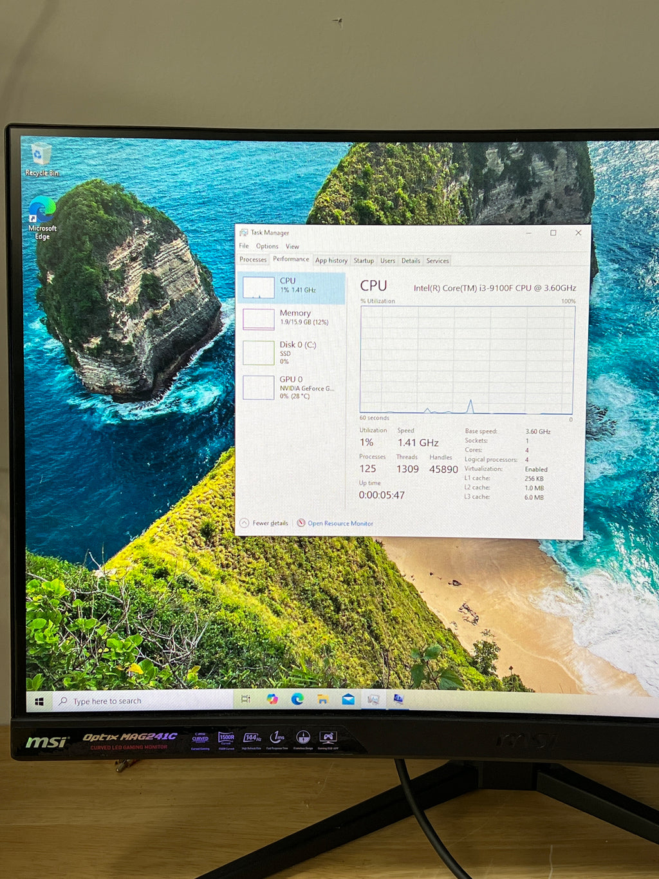Click the 1.41 GHz speed value
Viewport: 659px width, 879px height.
pos(418,442)
